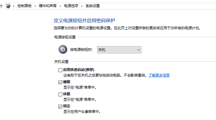Image resolution: width=216 pixels, height=120 pixels.
Task: Expand the chevron after 控制面板 breadcrumb
Action: click(35, 6)
